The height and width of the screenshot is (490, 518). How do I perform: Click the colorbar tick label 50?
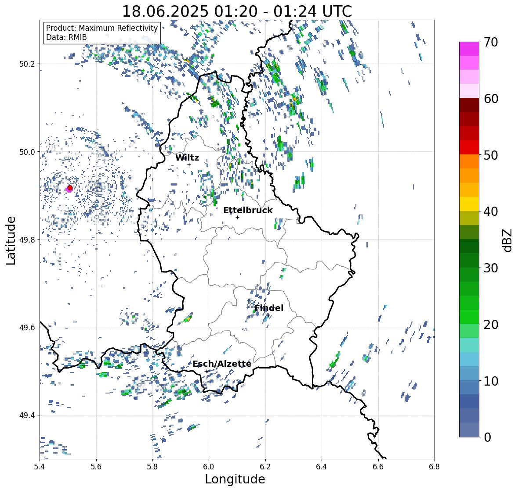click(x=491, y=155)
